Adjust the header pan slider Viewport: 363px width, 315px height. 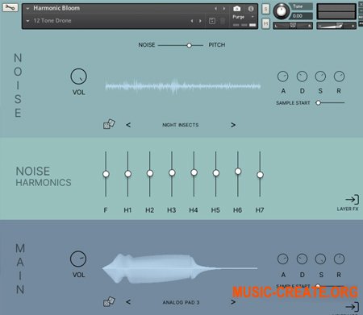pos(293,26)
